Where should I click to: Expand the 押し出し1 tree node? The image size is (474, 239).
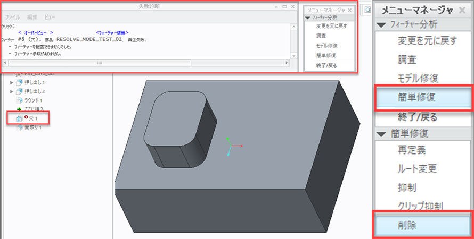[12, 83]
